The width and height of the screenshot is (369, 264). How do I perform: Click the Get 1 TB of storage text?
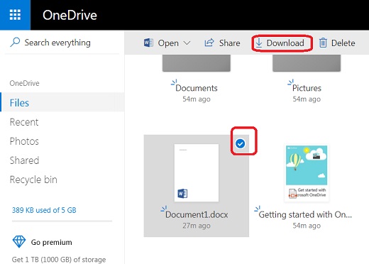[x=59, y=260]
